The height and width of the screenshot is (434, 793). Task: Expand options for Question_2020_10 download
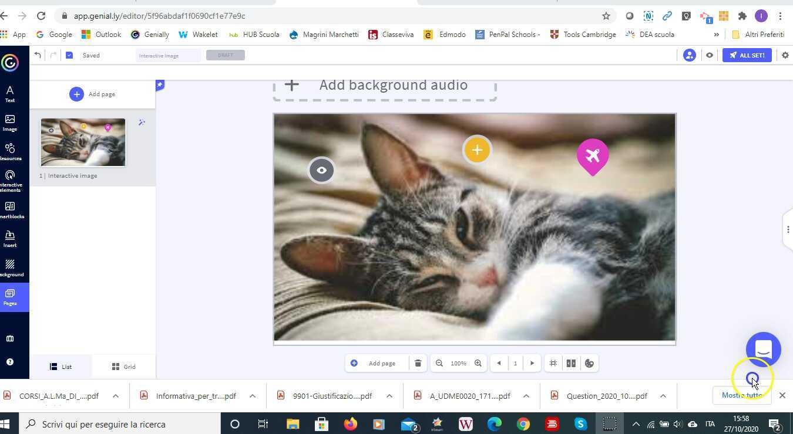(x=663, y=396)
